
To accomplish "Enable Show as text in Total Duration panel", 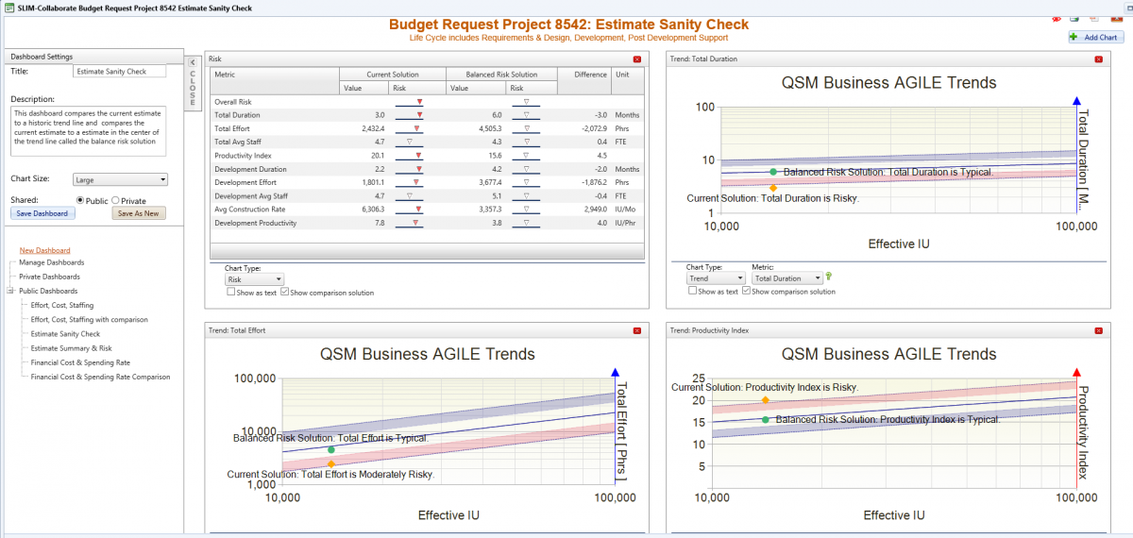I will click(x=692, y=292).
